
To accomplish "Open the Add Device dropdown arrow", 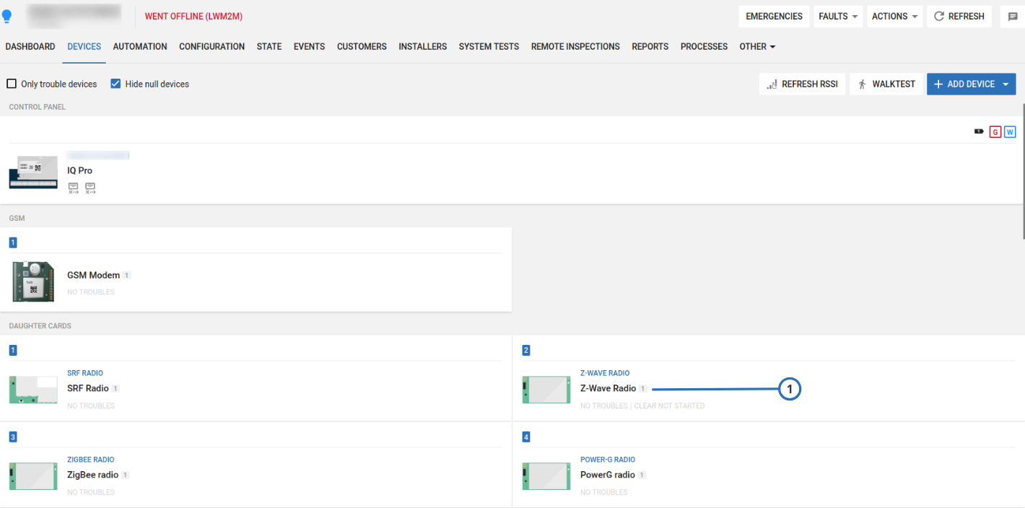I will [1006, 84].
